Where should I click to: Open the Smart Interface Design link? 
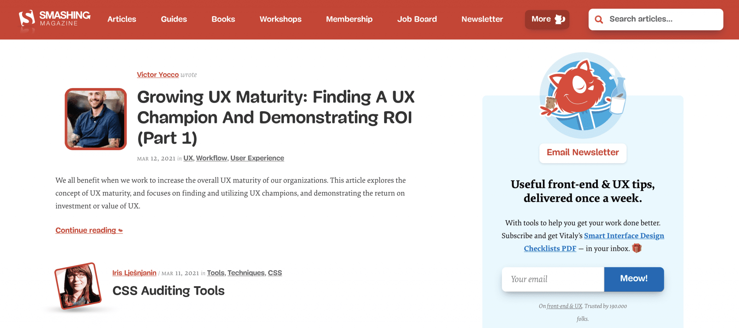coord(624,236)
